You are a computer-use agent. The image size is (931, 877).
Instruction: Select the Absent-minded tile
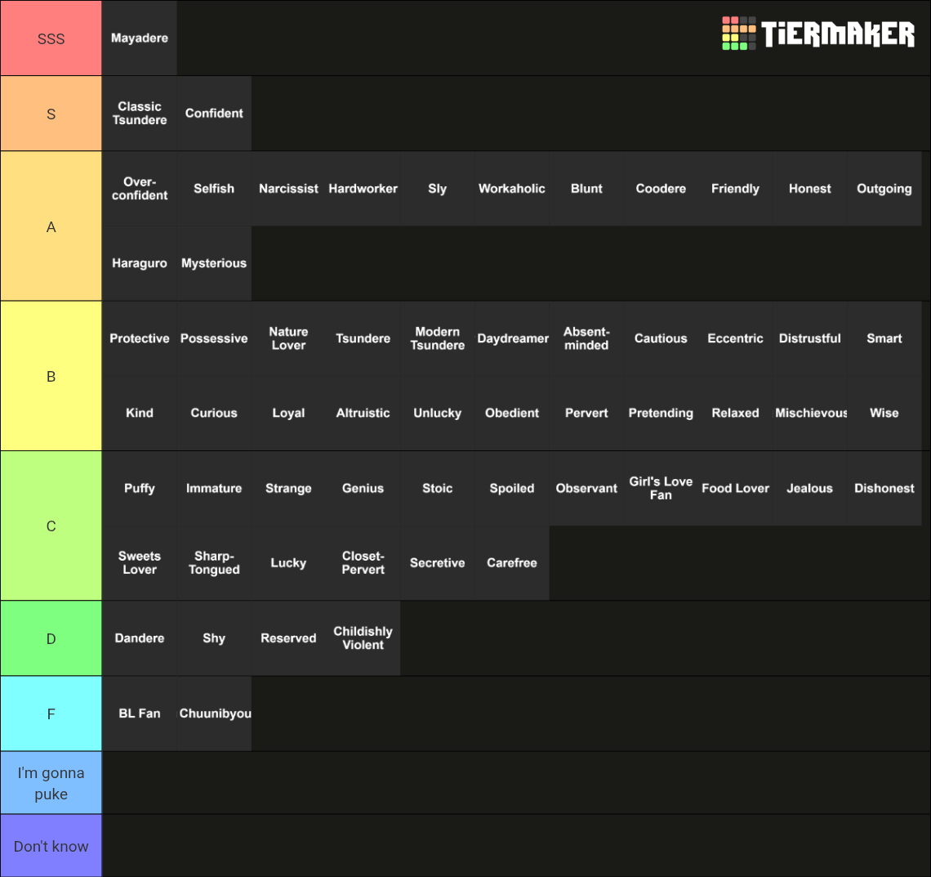[586, 338]
